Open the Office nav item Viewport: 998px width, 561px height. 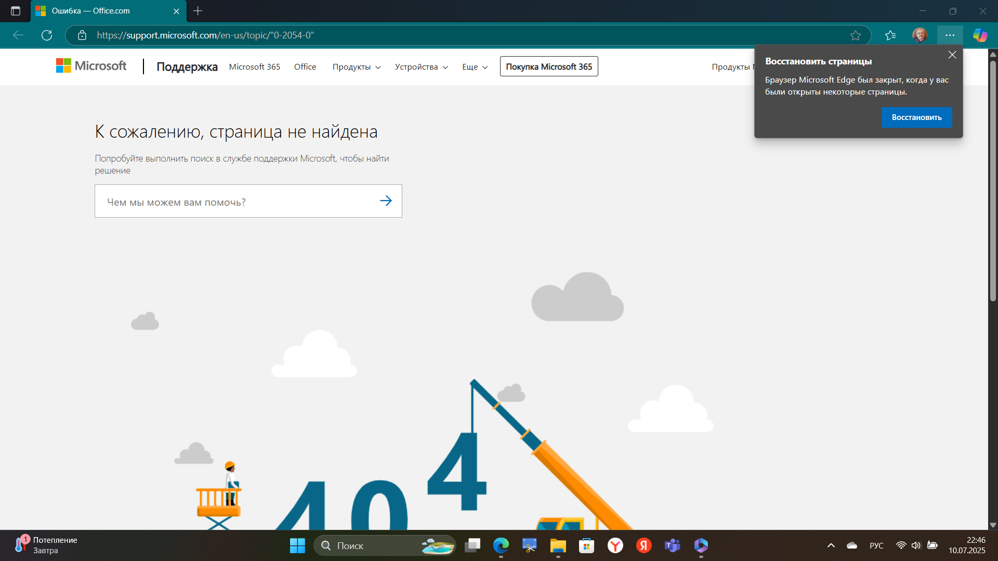point(305,67)
